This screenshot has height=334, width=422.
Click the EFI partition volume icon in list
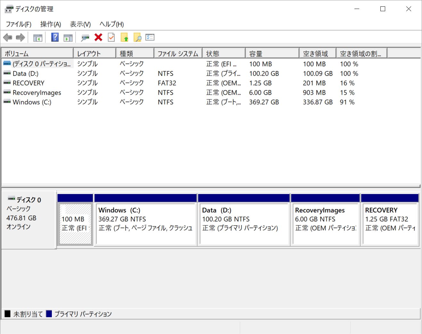coord(7,64)
